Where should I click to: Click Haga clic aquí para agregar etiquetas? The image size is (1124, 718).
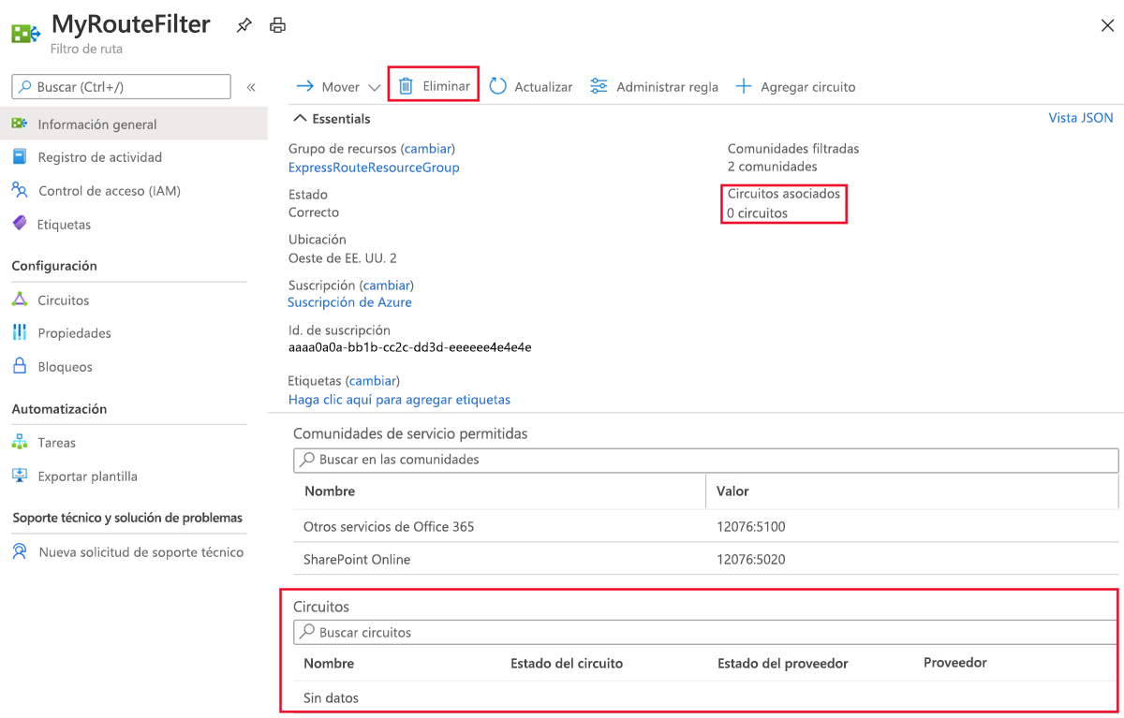399,400
